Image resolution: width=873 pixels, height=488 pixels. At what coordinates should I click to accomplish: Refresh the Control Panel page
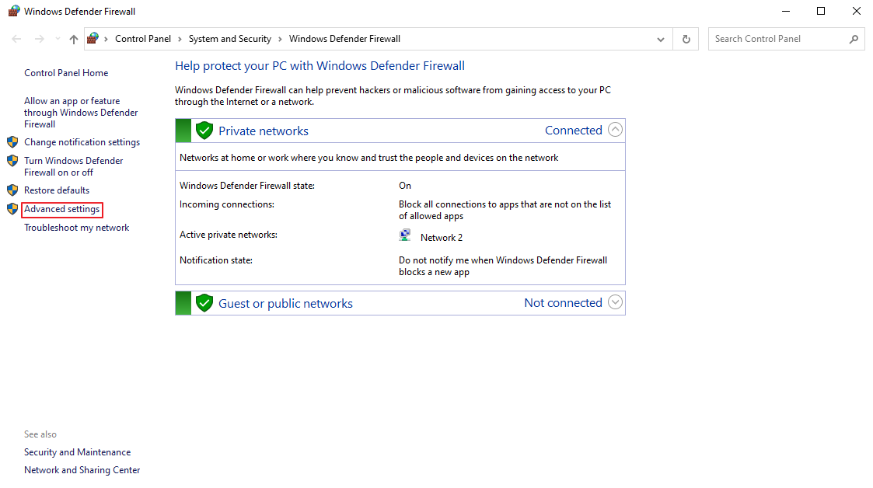click(686, 39)
